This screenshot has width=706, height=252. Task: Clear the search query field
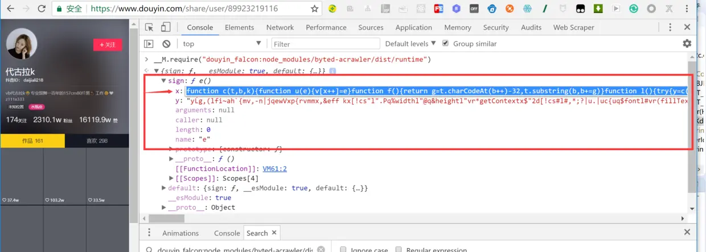pyautogui.click(x=321, y=249)
